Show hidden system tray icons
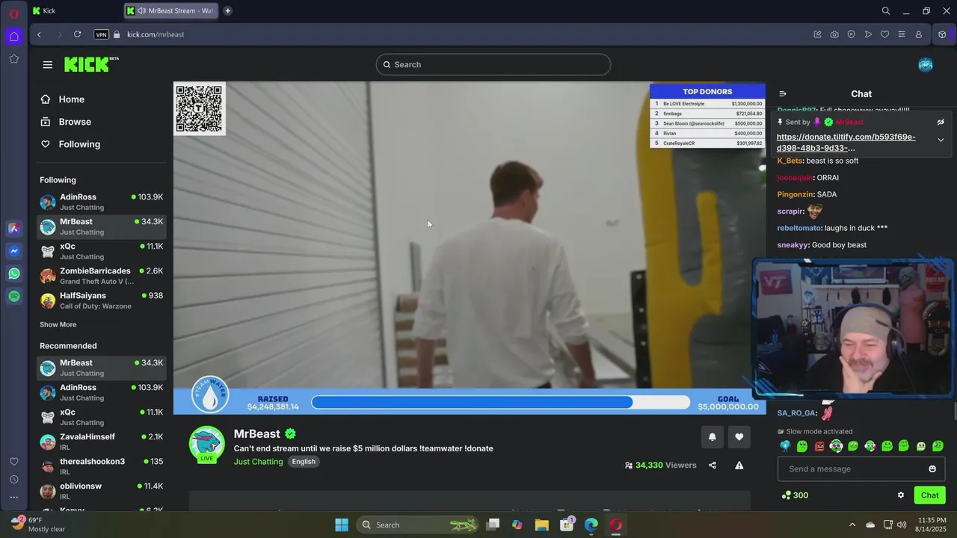 852,525
